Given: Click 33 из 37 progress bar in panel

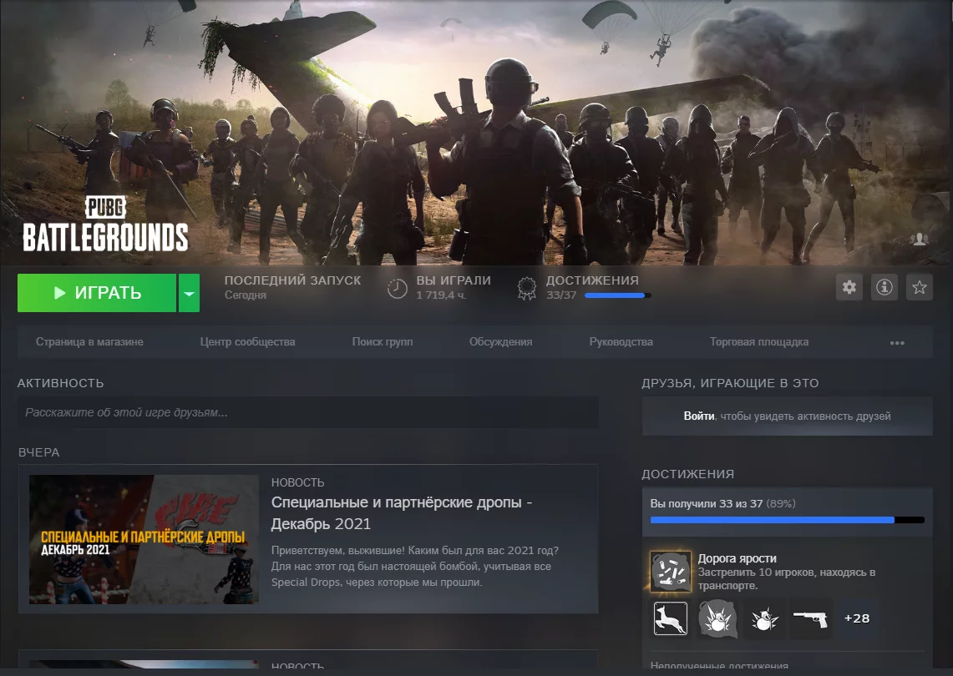Looking at the screenshot, I should [787, 520].
